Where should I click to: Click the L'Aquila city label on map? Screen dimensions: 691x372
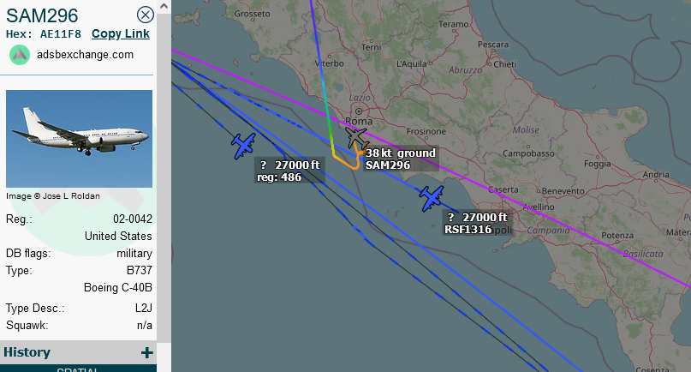pyautogui.click(x=412, y=64)
